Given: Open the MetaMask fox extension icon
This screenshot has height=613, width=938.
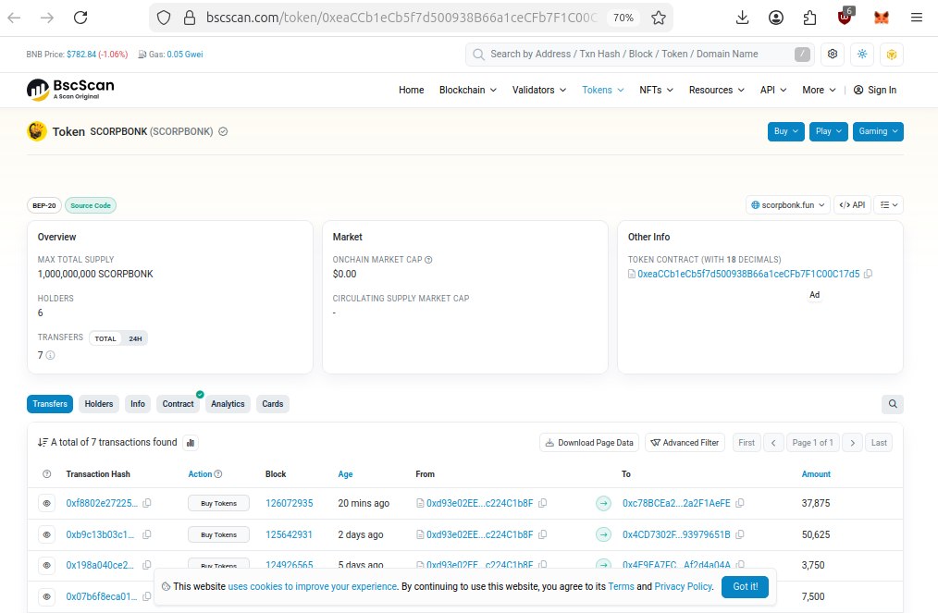Looking at the screenshot, I should (x=882, y=18).
